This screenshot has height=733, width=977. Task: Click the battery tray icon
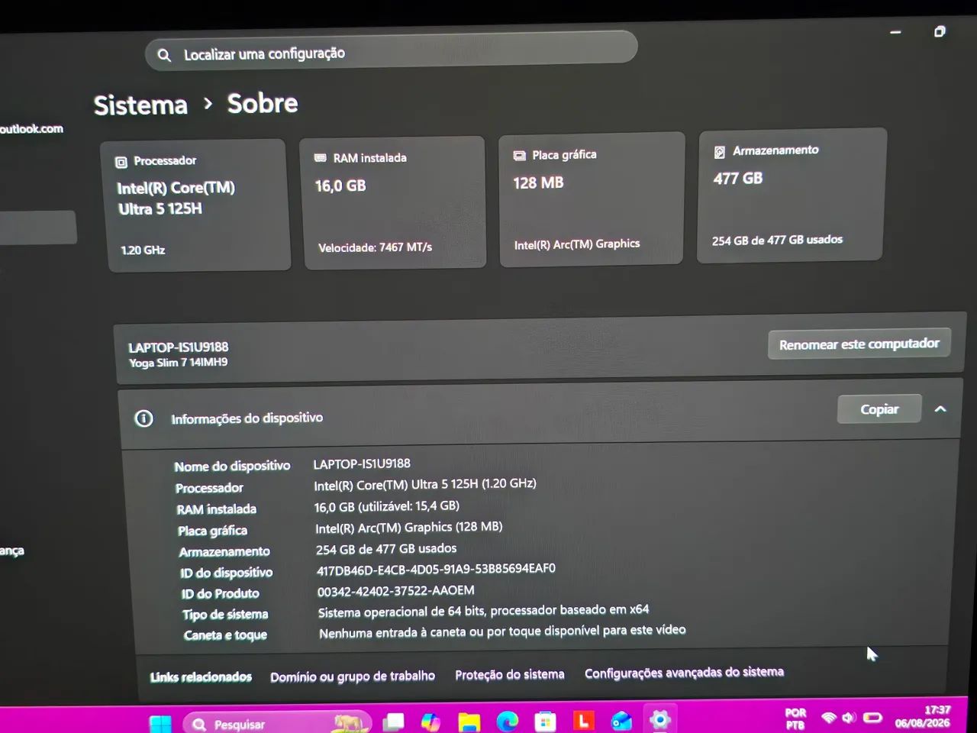coord(872,718)
